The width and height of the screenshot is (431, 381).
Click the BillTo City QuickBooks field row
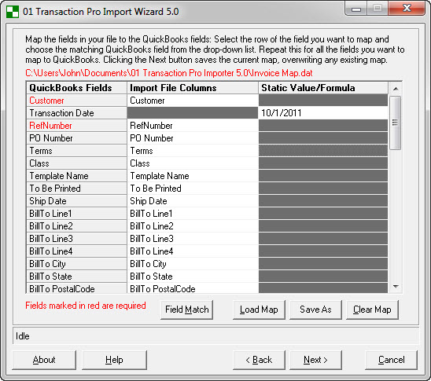[77, 264]
